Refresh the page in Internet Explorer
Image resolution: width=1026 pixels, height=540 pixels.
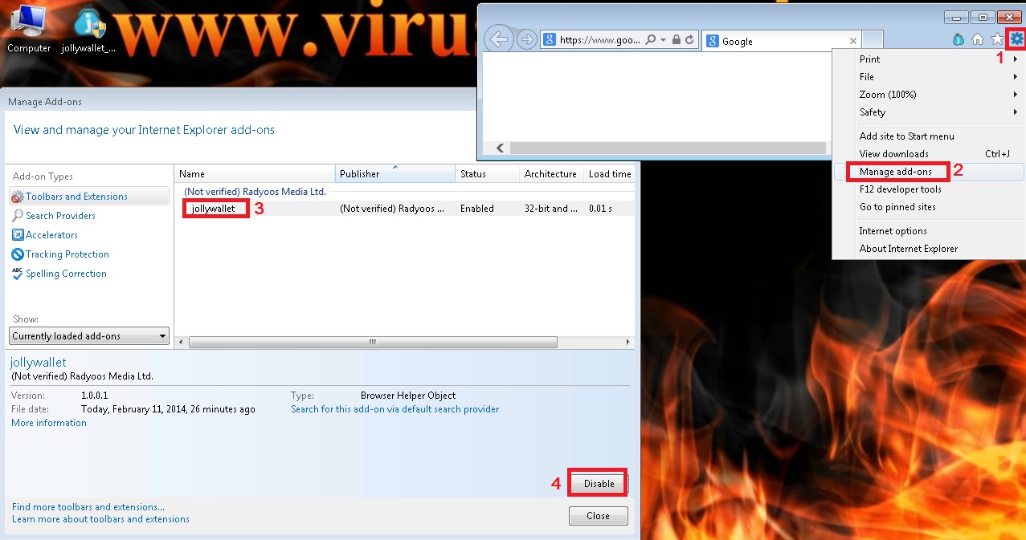coord(689,39)
